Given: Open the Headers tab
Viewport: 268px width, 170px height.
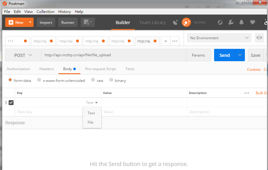Looking at the screenshot, I should pos(47,69).
